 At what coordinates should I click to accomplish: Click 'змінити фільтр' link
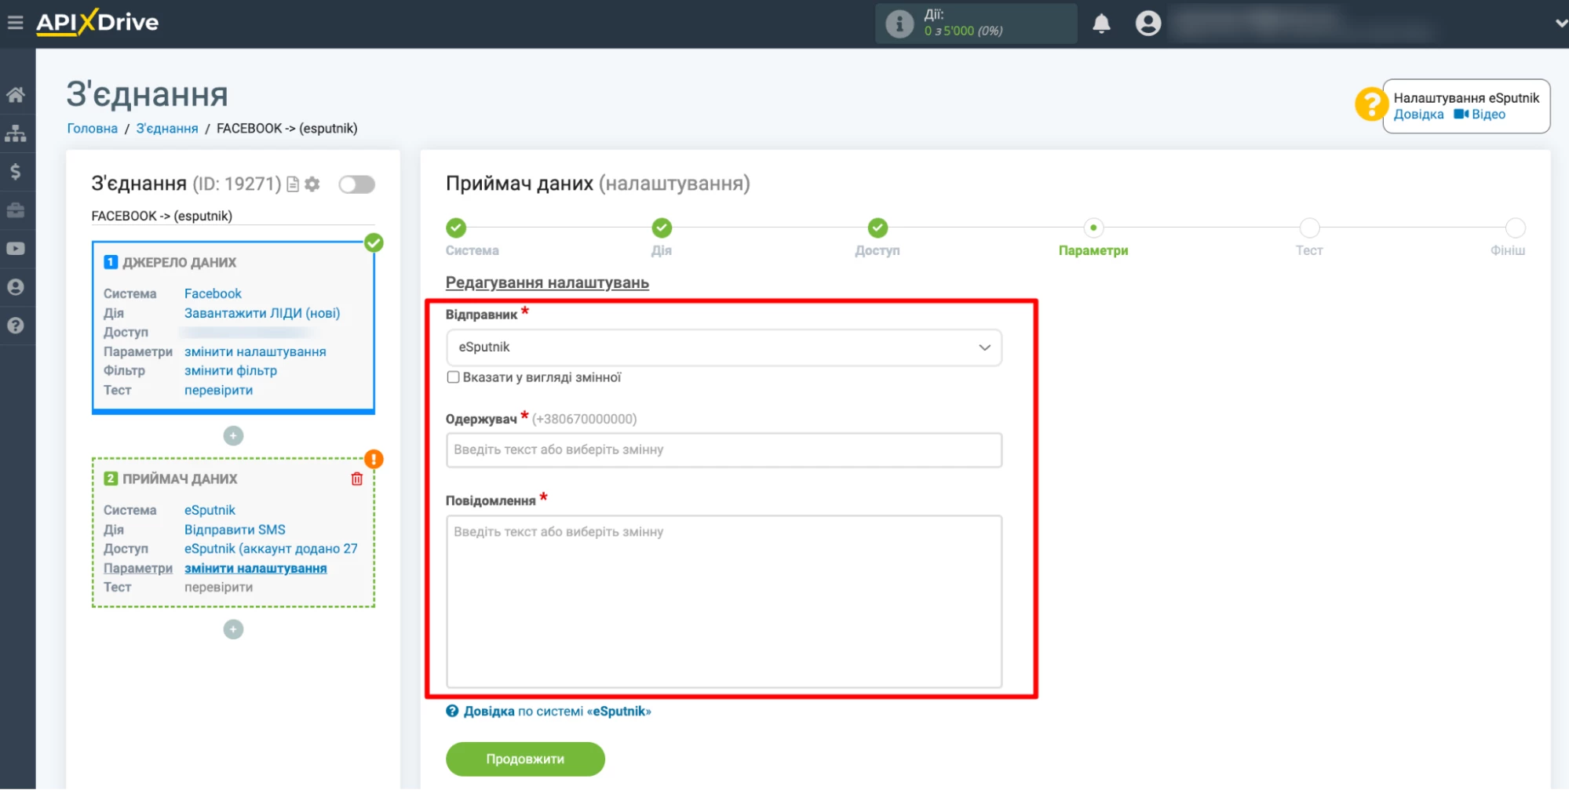pyautogui.click(x=231, y=370)
